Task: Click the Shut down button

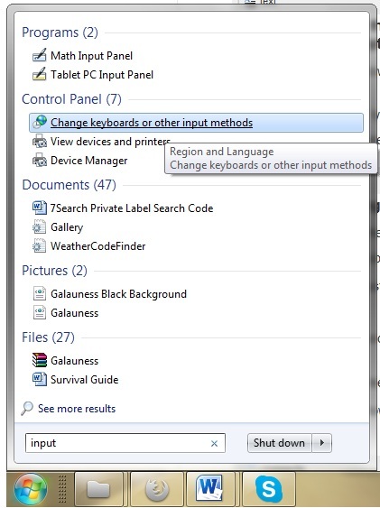Action: pyautogui.click(x=279, y=442)
